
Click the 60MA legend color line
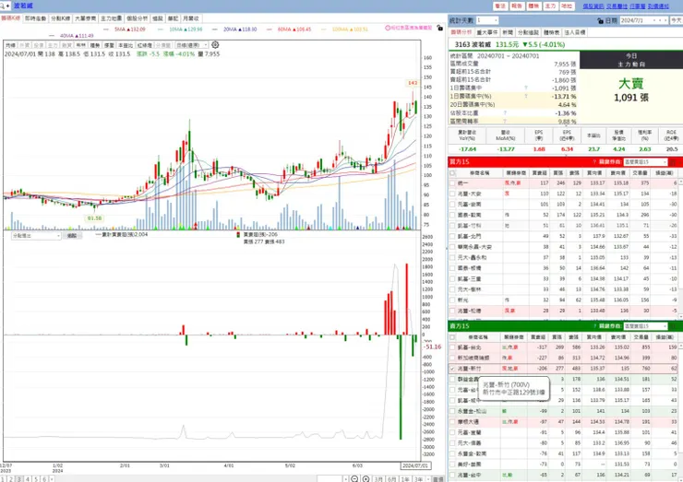click(x=270, y=29)
